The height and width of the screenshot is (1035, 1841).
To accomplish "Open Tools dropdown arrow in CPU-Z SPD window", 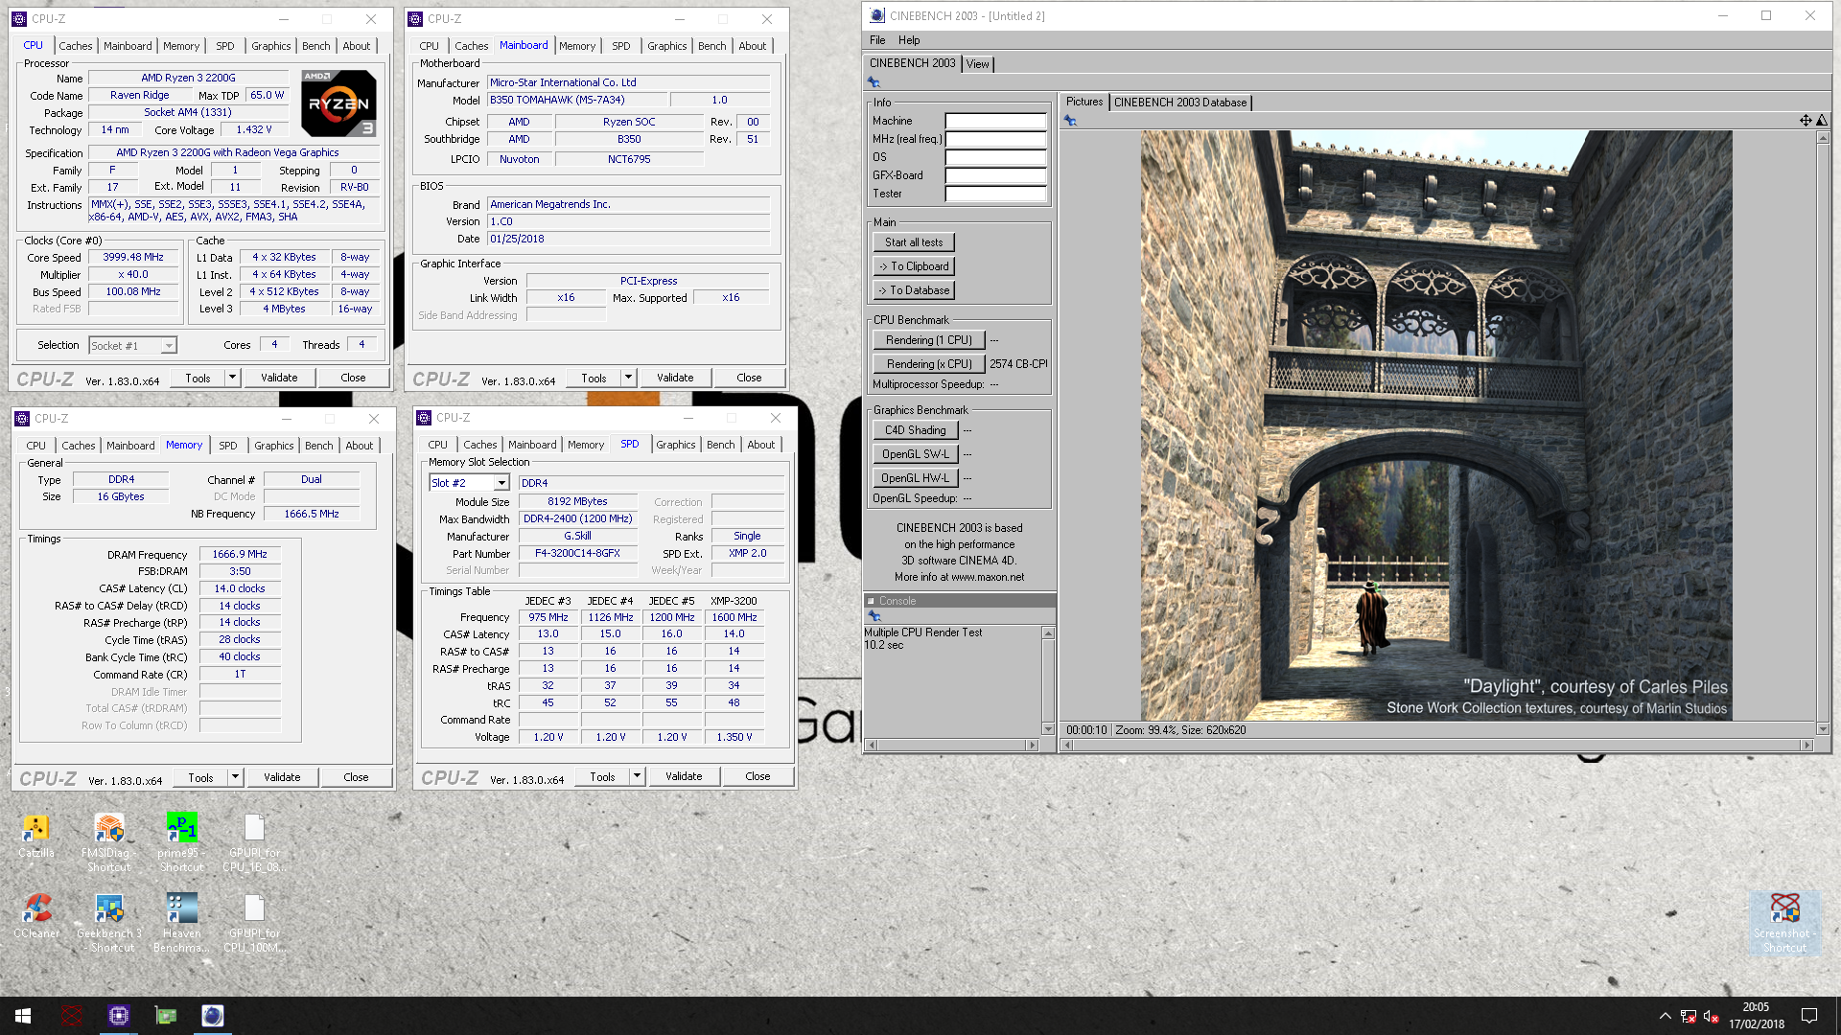I will 637,776.
